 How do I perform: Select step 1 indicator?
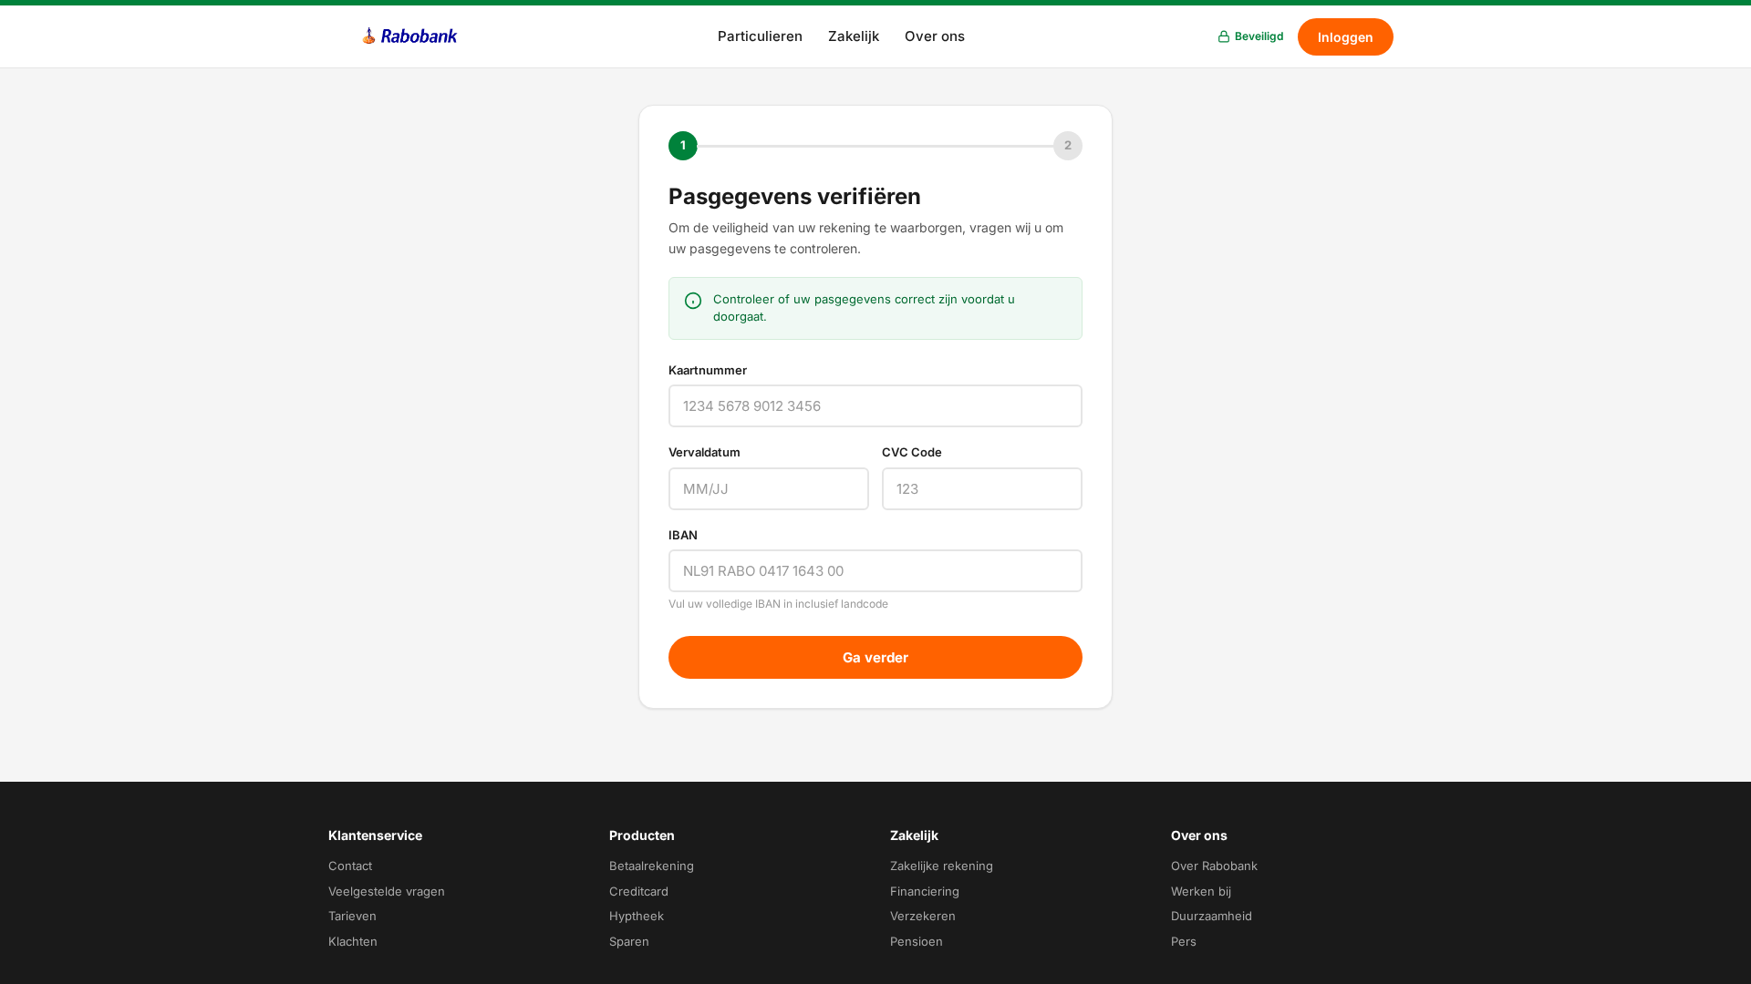tap(683, 146)
